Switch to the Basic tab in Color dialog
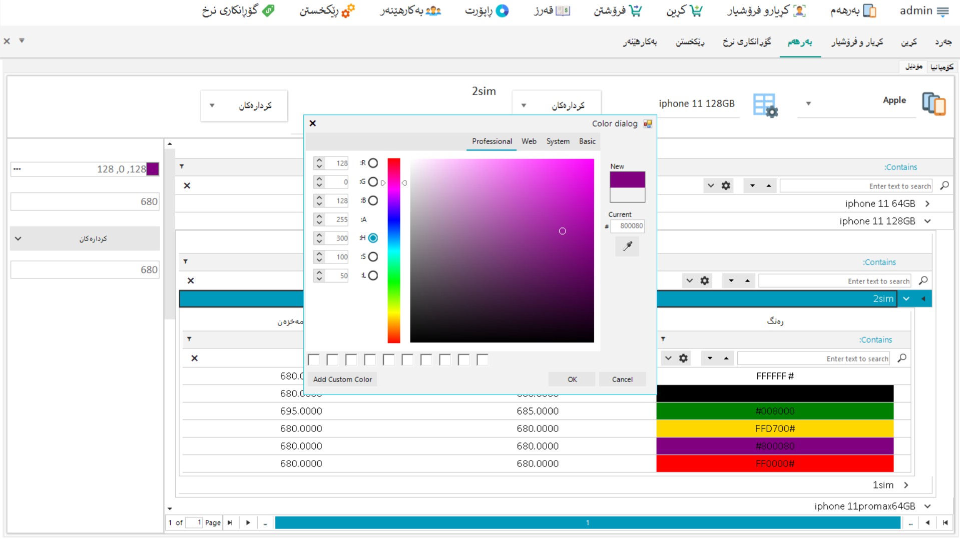Screen dimensions: 960x539 click(587, 141)
